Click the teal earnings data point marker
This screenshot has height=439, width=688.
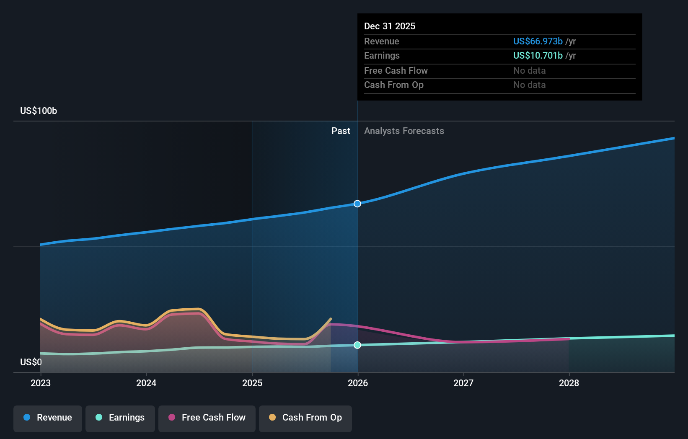pyautogui.click(x=357, y=345)
